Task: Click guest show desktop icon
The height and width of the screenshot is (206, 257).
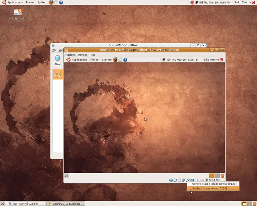Action: pyautogui.click(x=67, y=176)
